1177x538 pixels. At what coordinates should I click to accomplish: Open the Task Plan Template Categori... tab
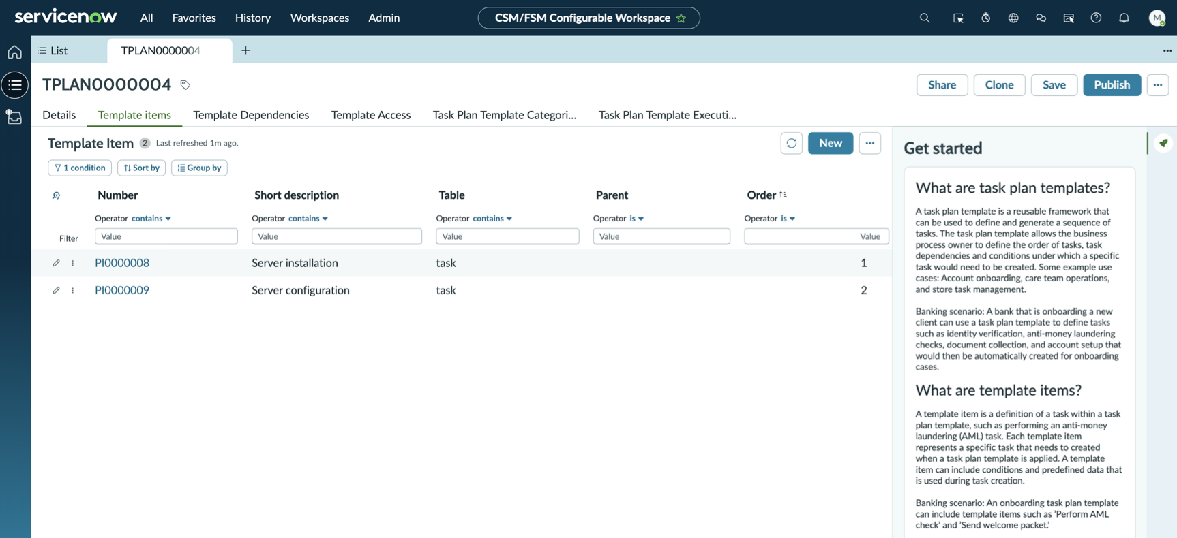point(505,115)
